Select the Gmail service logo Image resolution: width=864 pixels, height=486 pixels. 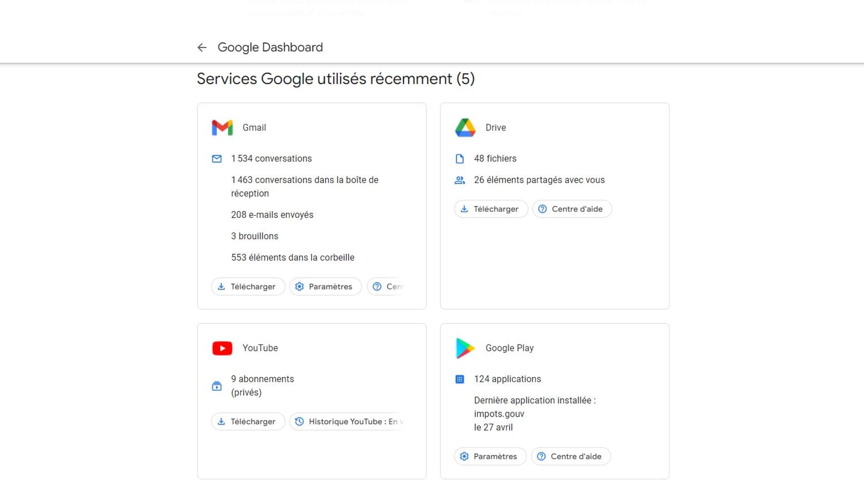[221, 128]
